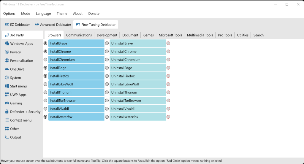
Task: Maximize the Debloater window
Action: coord(287,4)
